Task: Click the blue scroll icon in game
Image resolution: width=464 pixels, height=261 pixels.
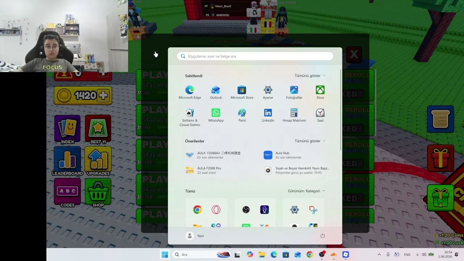Action: tap(440, 119)
